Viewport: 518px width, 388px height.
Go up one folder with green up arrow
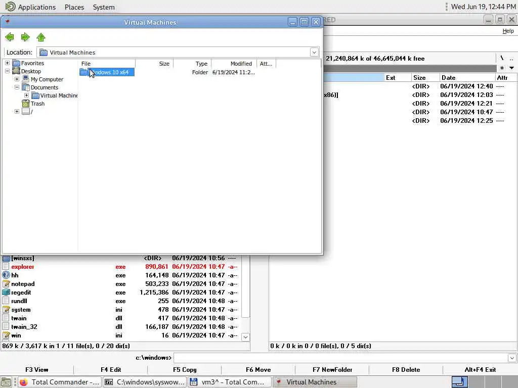pyautogui.click(x=41, y=37)
